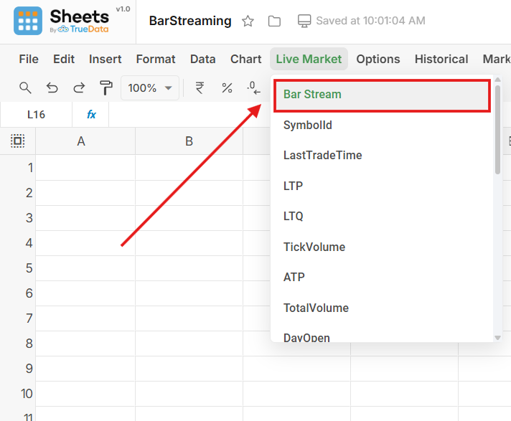Select row 2 header

(x=18, y=193)
